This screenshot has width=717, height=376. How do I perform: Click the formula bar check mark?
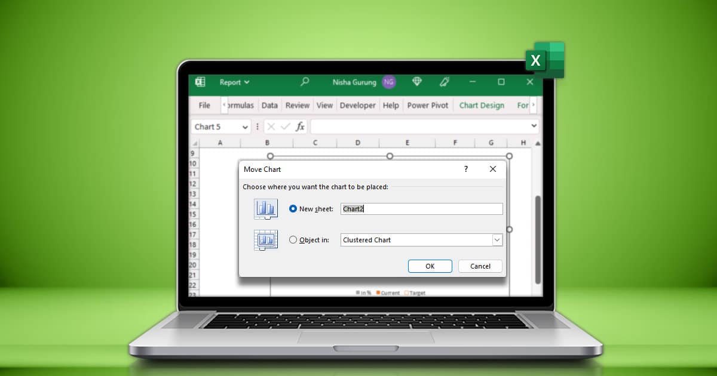point(286,126)
